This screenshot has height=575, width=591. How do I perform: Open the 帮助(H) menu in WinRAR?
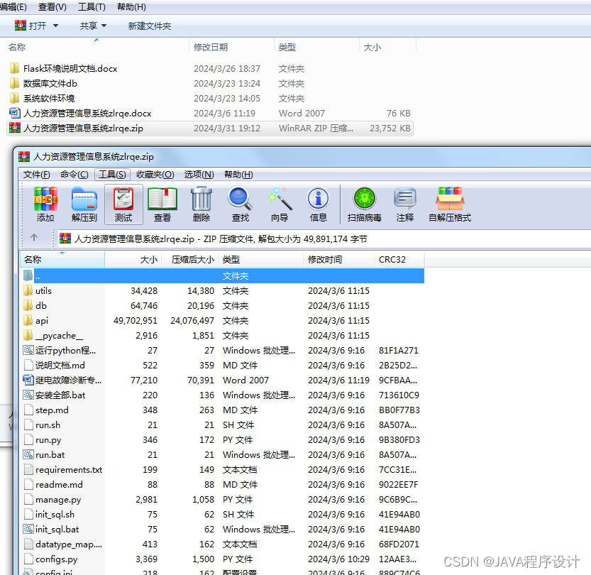pyautogui.click(x=238, y=175)
